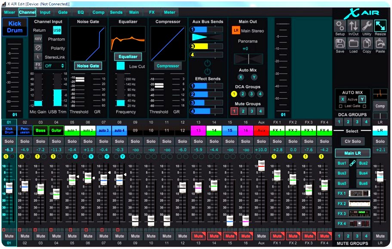This screenshot has height=249, width=392.
Task: Open the FX 1 effect rack thumbnail
Action: pos(359,194)
